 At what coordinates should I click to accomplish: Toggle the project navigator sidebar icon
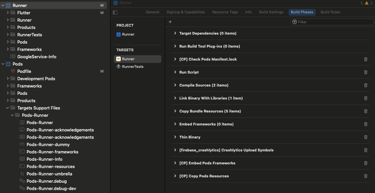coord(115,12)
